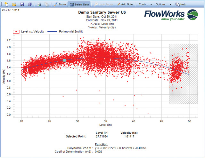
Task: Open the Help menu item
Action: [181, 4]
